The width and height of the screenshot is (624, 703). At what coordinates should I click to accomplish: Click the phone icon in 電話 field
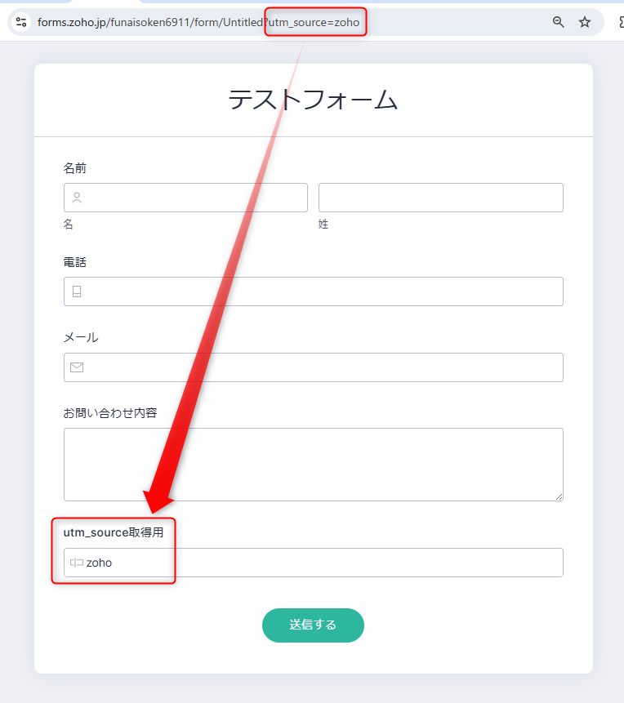tap(77, 291)
